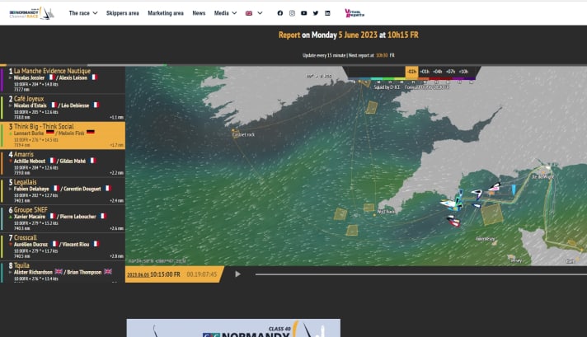The width and height of the screenshot is (587, 337).
Task: Open Marketing area menu item
Action: tap(166, 13)
